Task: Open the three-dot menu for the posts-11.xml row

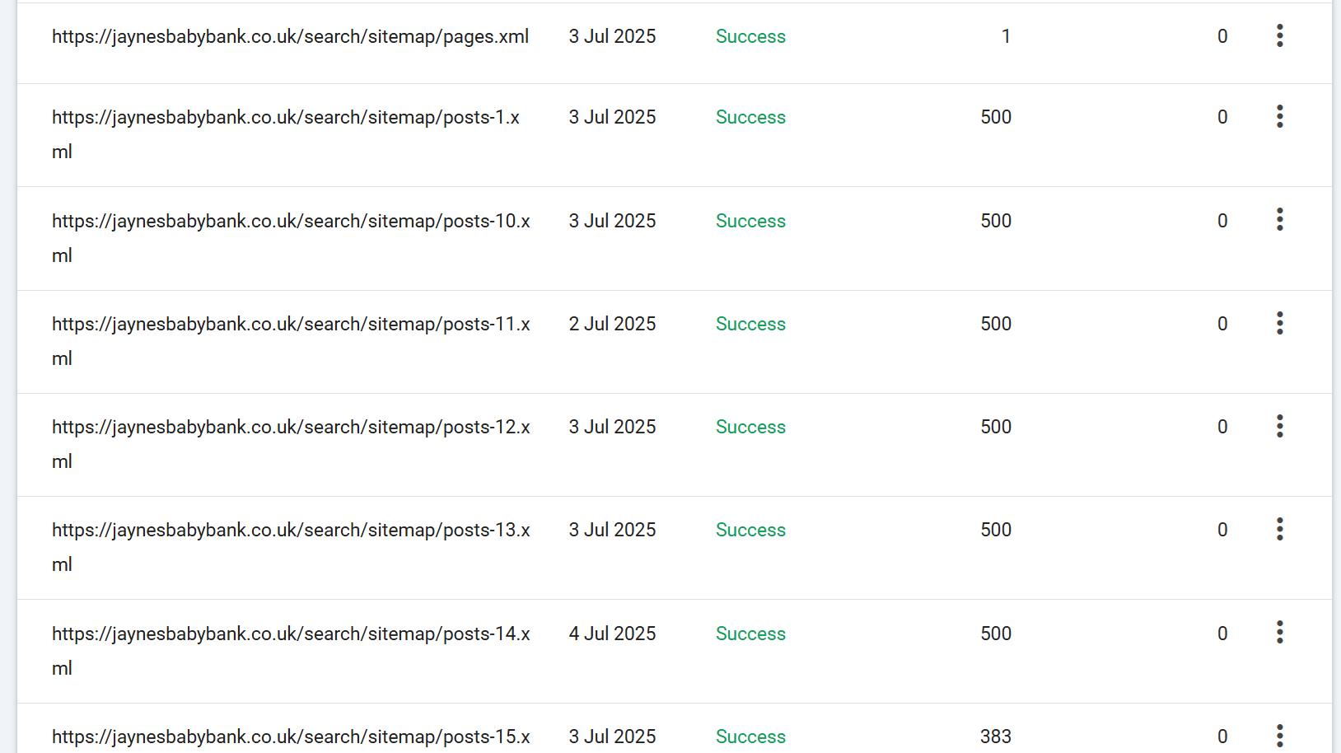Action: click(x=1279, y=323)
